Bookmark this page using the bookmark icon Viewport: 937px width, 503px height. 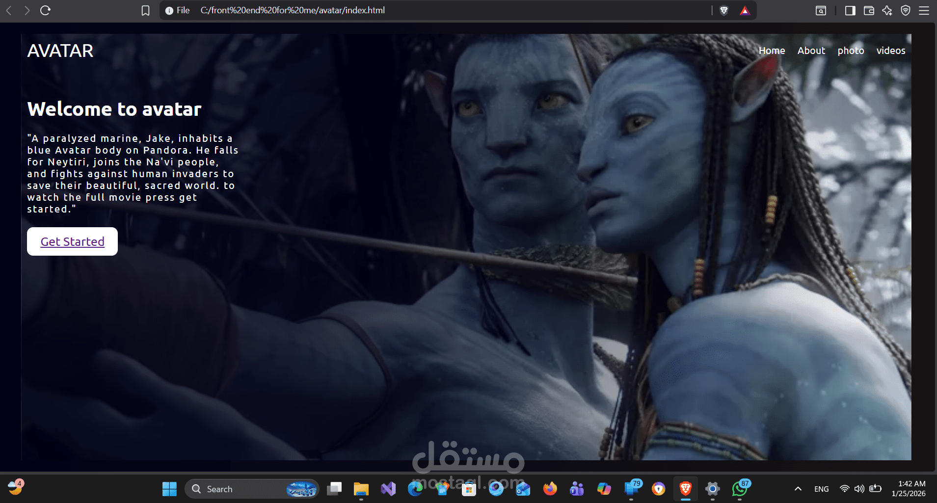tap(146, 10)
